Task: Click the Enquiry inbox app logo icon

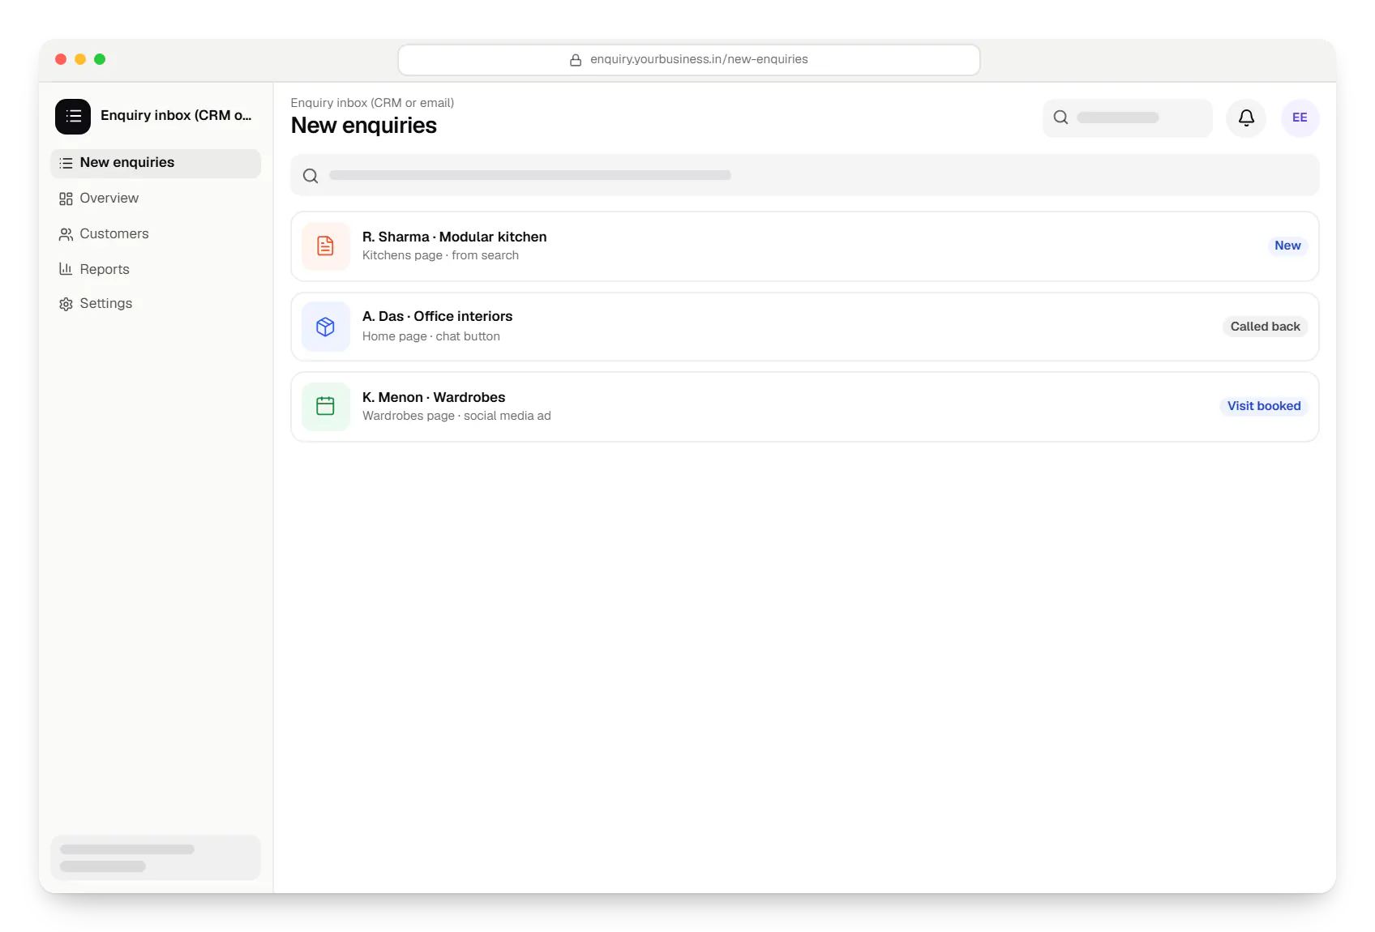Action: tap(73, 117)
